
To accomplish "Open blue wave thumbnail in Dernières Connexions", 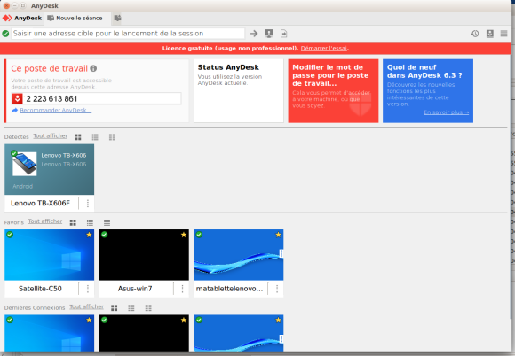I will (x=239, y=333).
